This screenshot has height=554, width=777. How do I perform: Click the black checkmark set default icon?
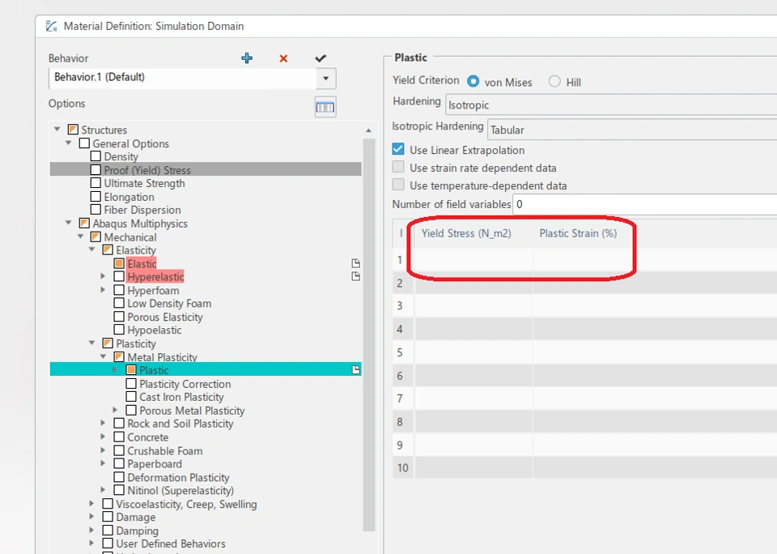[321, 58]
